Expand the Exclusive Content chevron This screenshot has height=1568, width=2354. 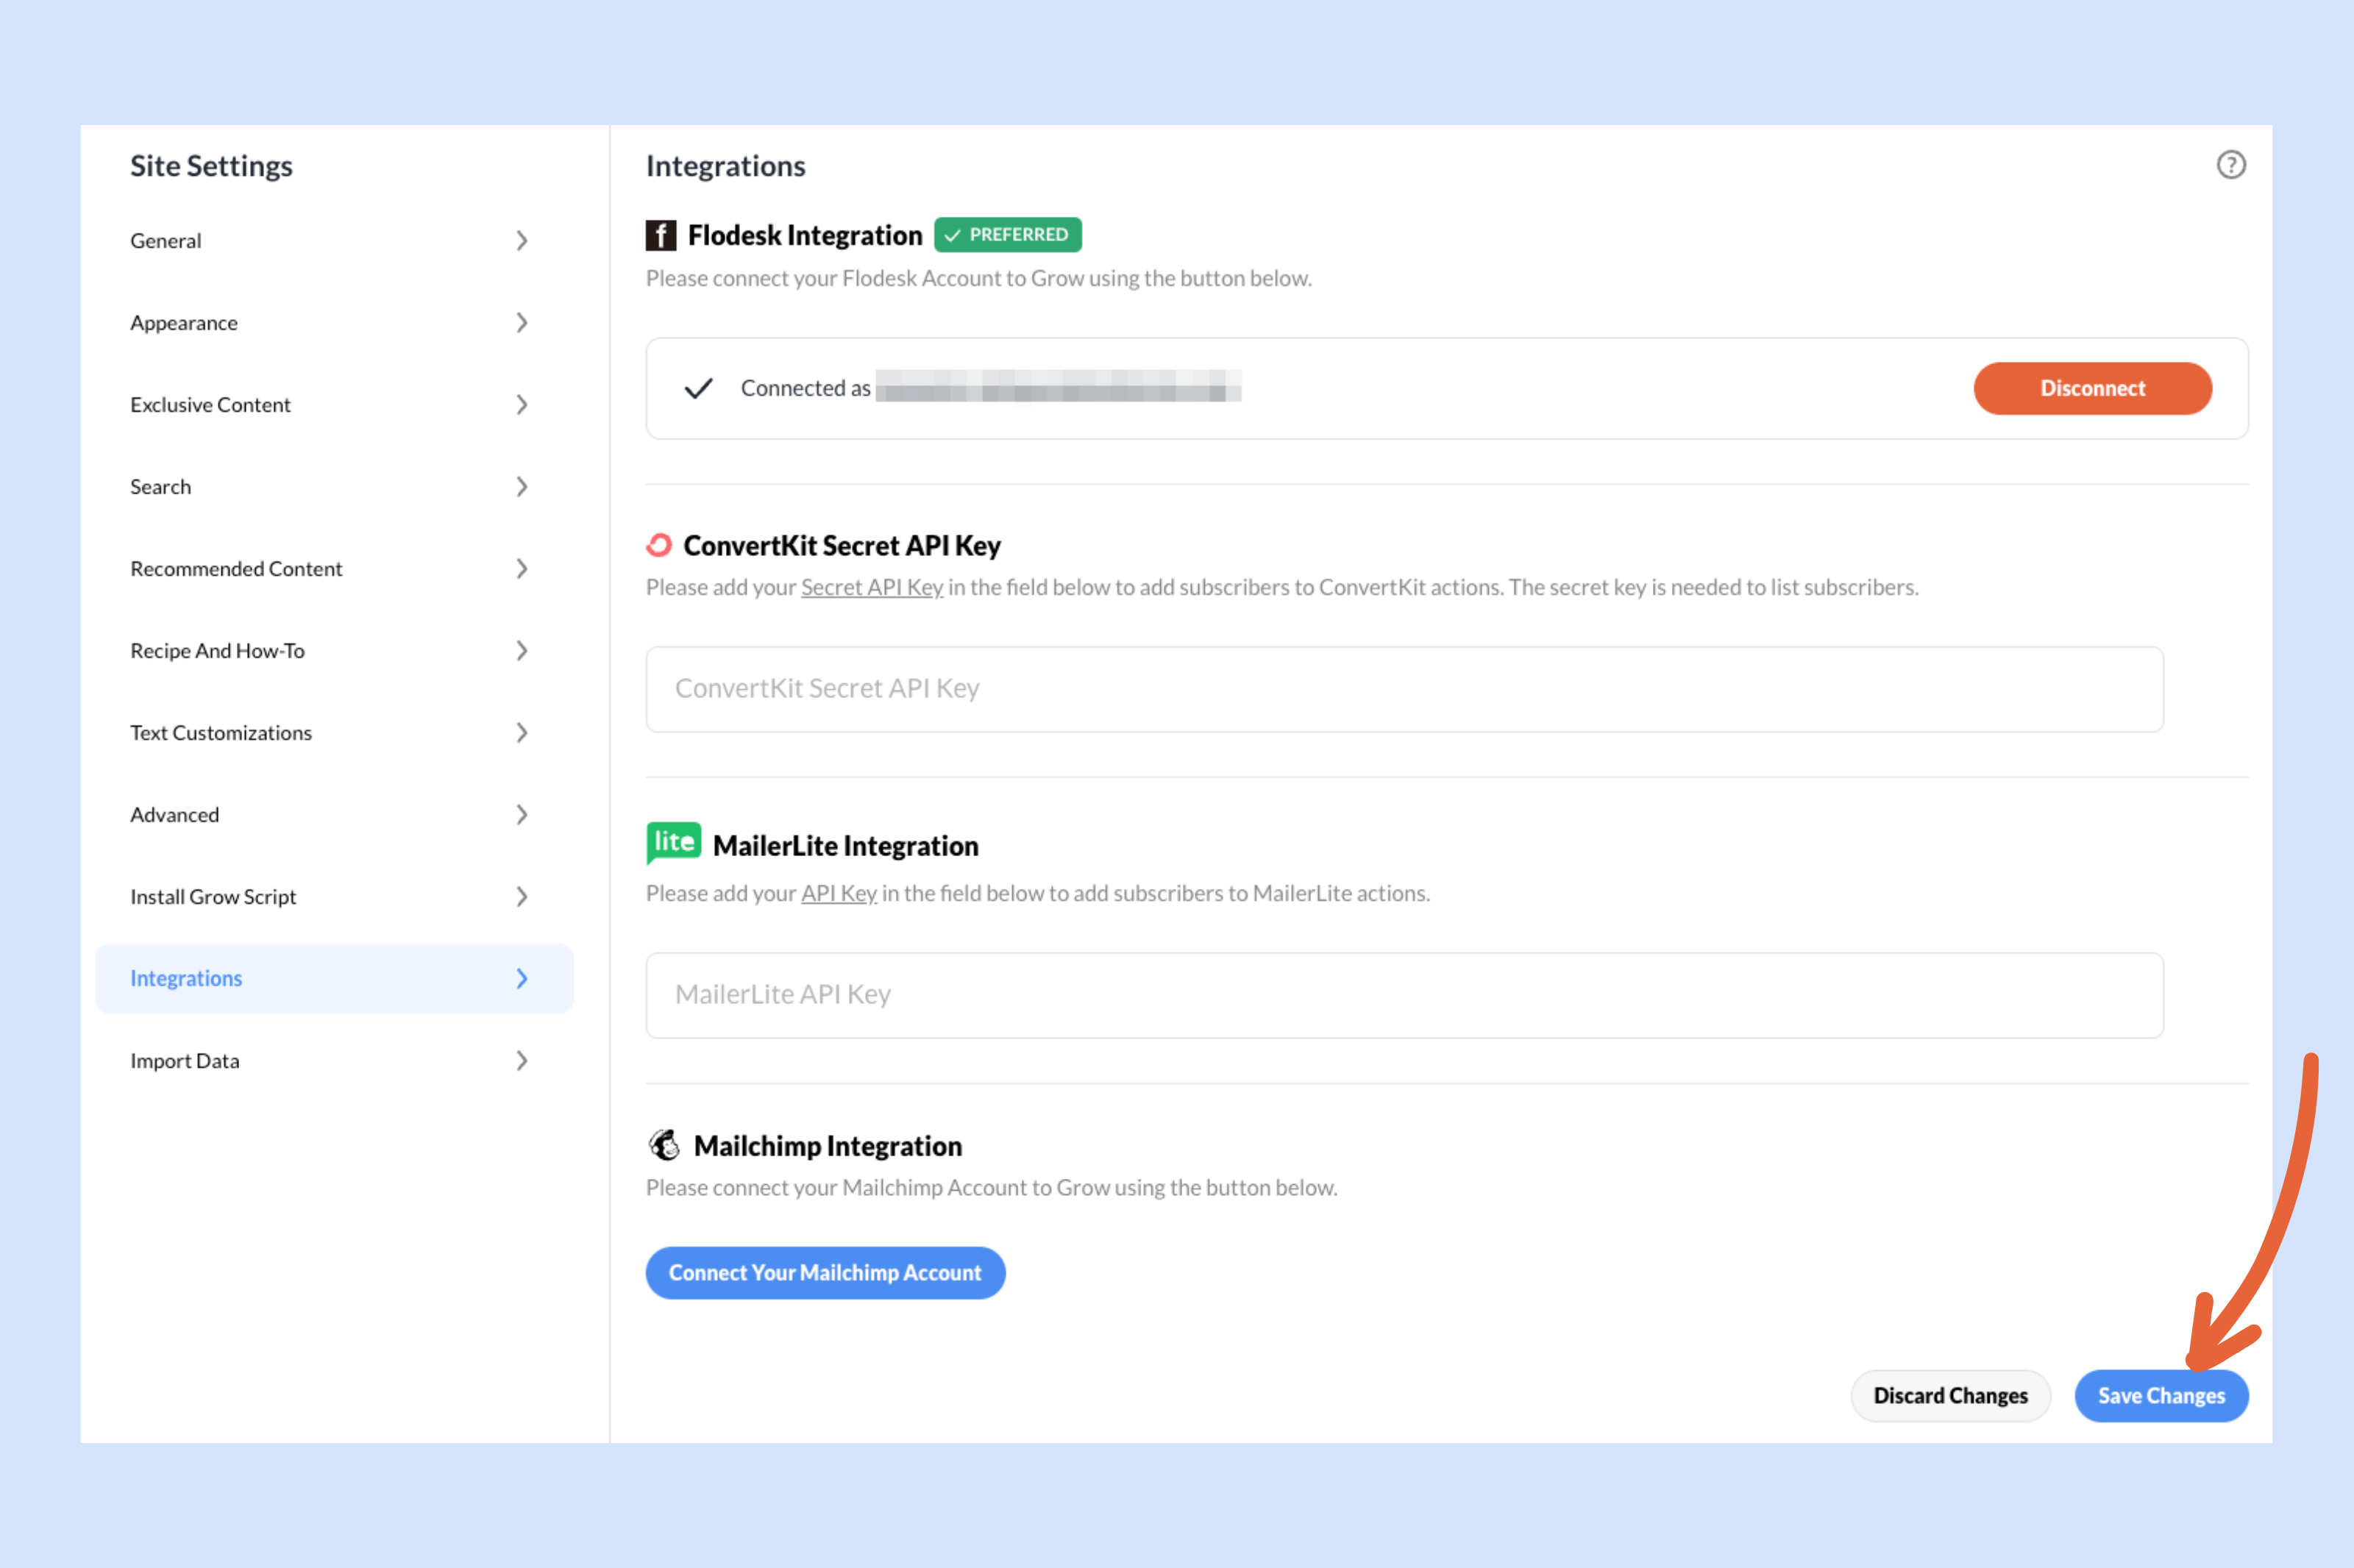pyautogui.click(x=521, y=405)
